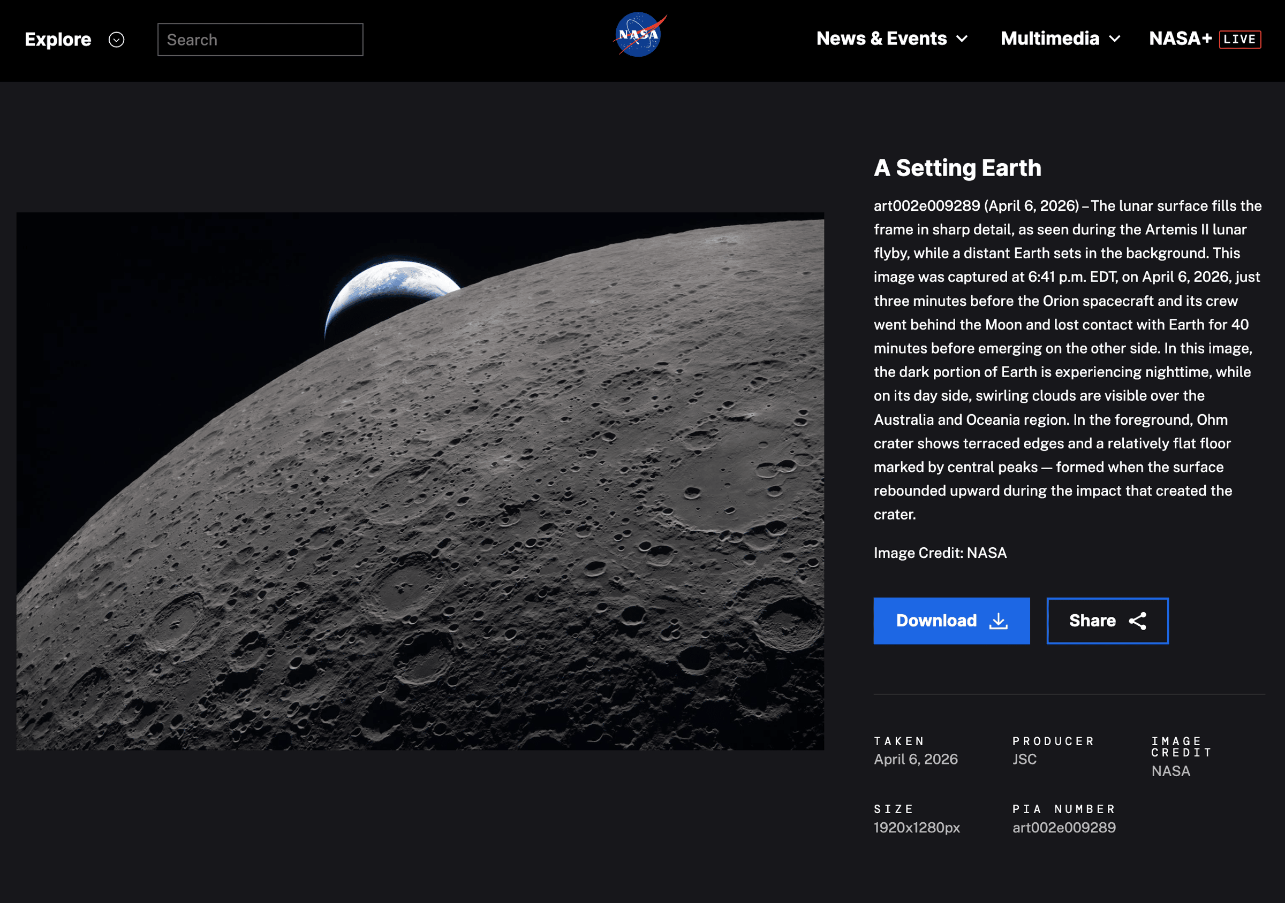Focus the Search input field
The height and width of the screenshot is (903, 1285).
pos(260,40)
